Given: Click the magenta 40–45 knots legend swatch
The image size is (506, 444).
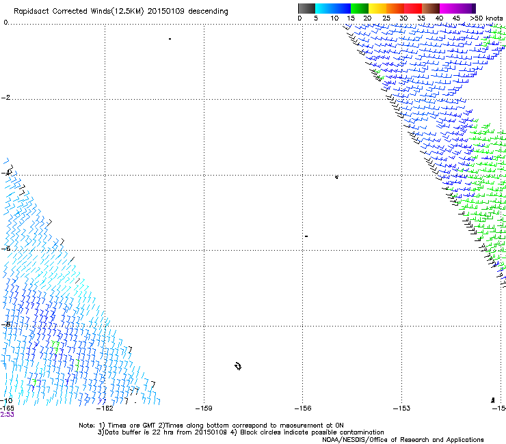Looking at the screenshot, I should click(x=449, y=8).
